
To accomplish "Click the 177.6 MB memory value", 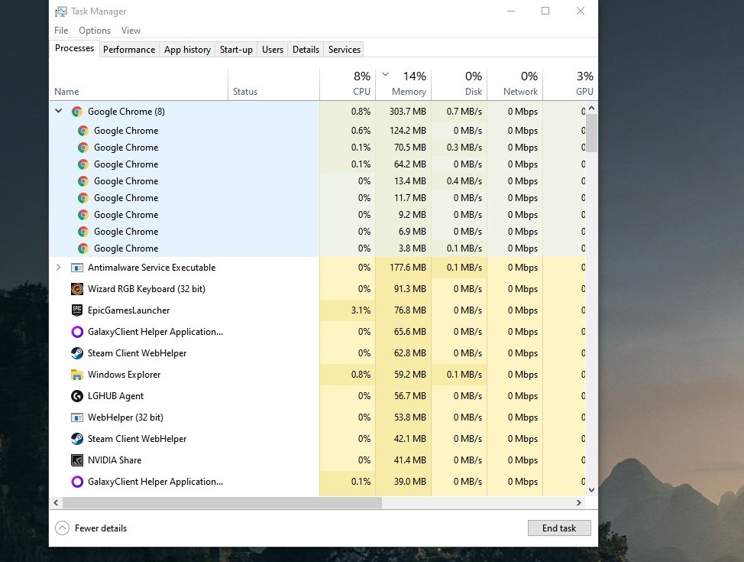I will coord(408,268).
